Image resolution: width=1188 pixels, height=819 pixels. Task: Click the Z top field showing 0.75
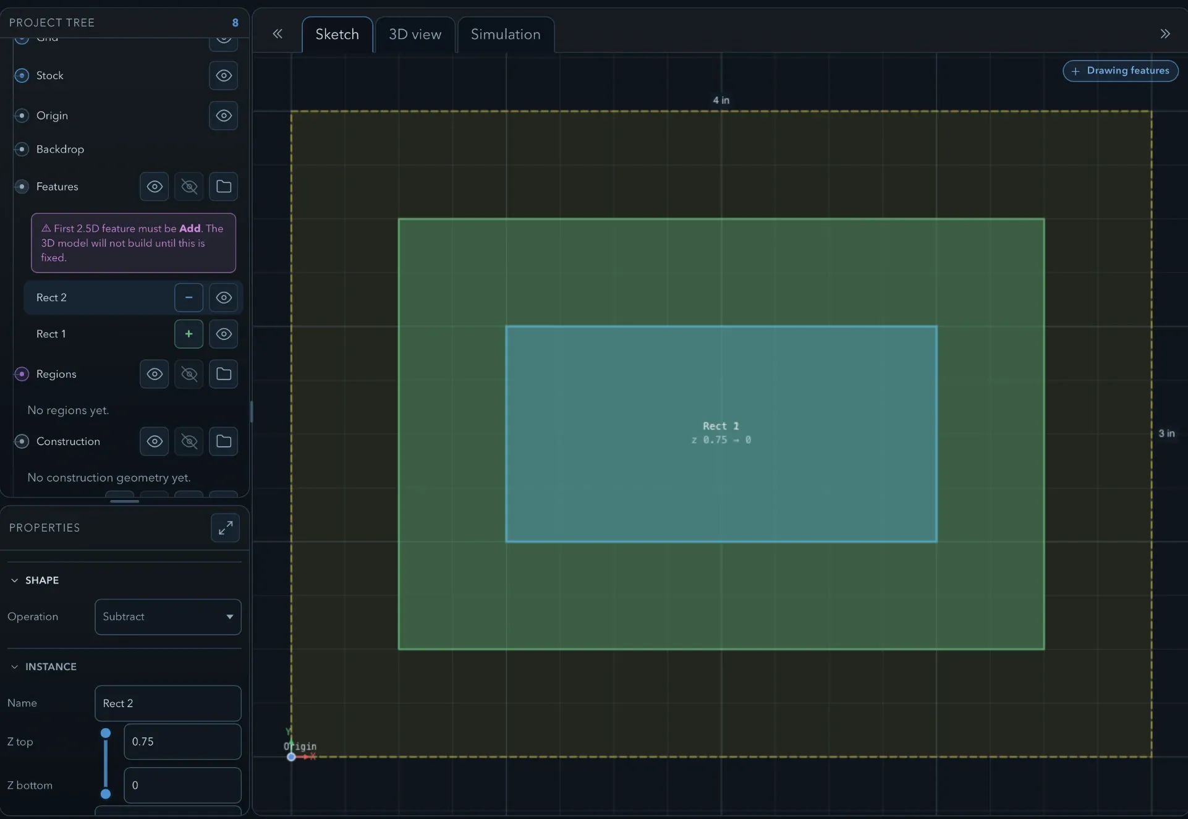183,742
